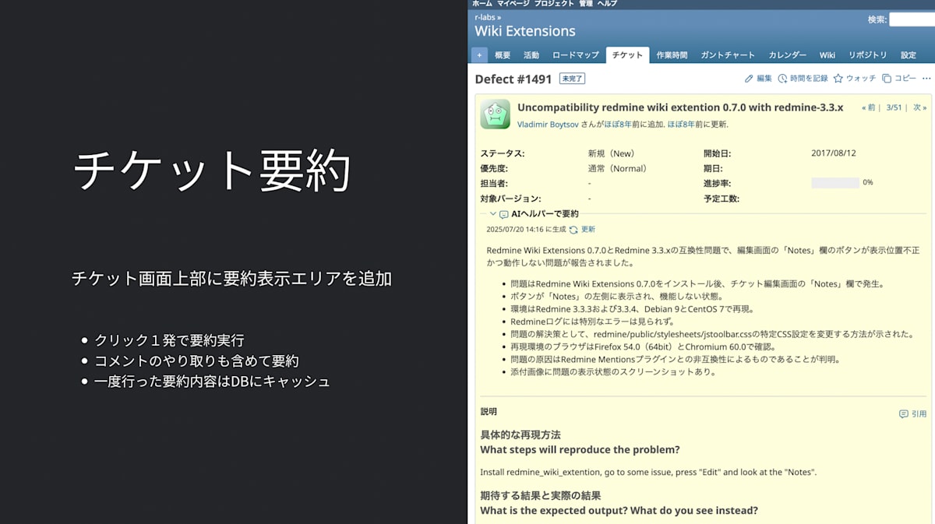Click the 時間を記録 link

(809, 79)
